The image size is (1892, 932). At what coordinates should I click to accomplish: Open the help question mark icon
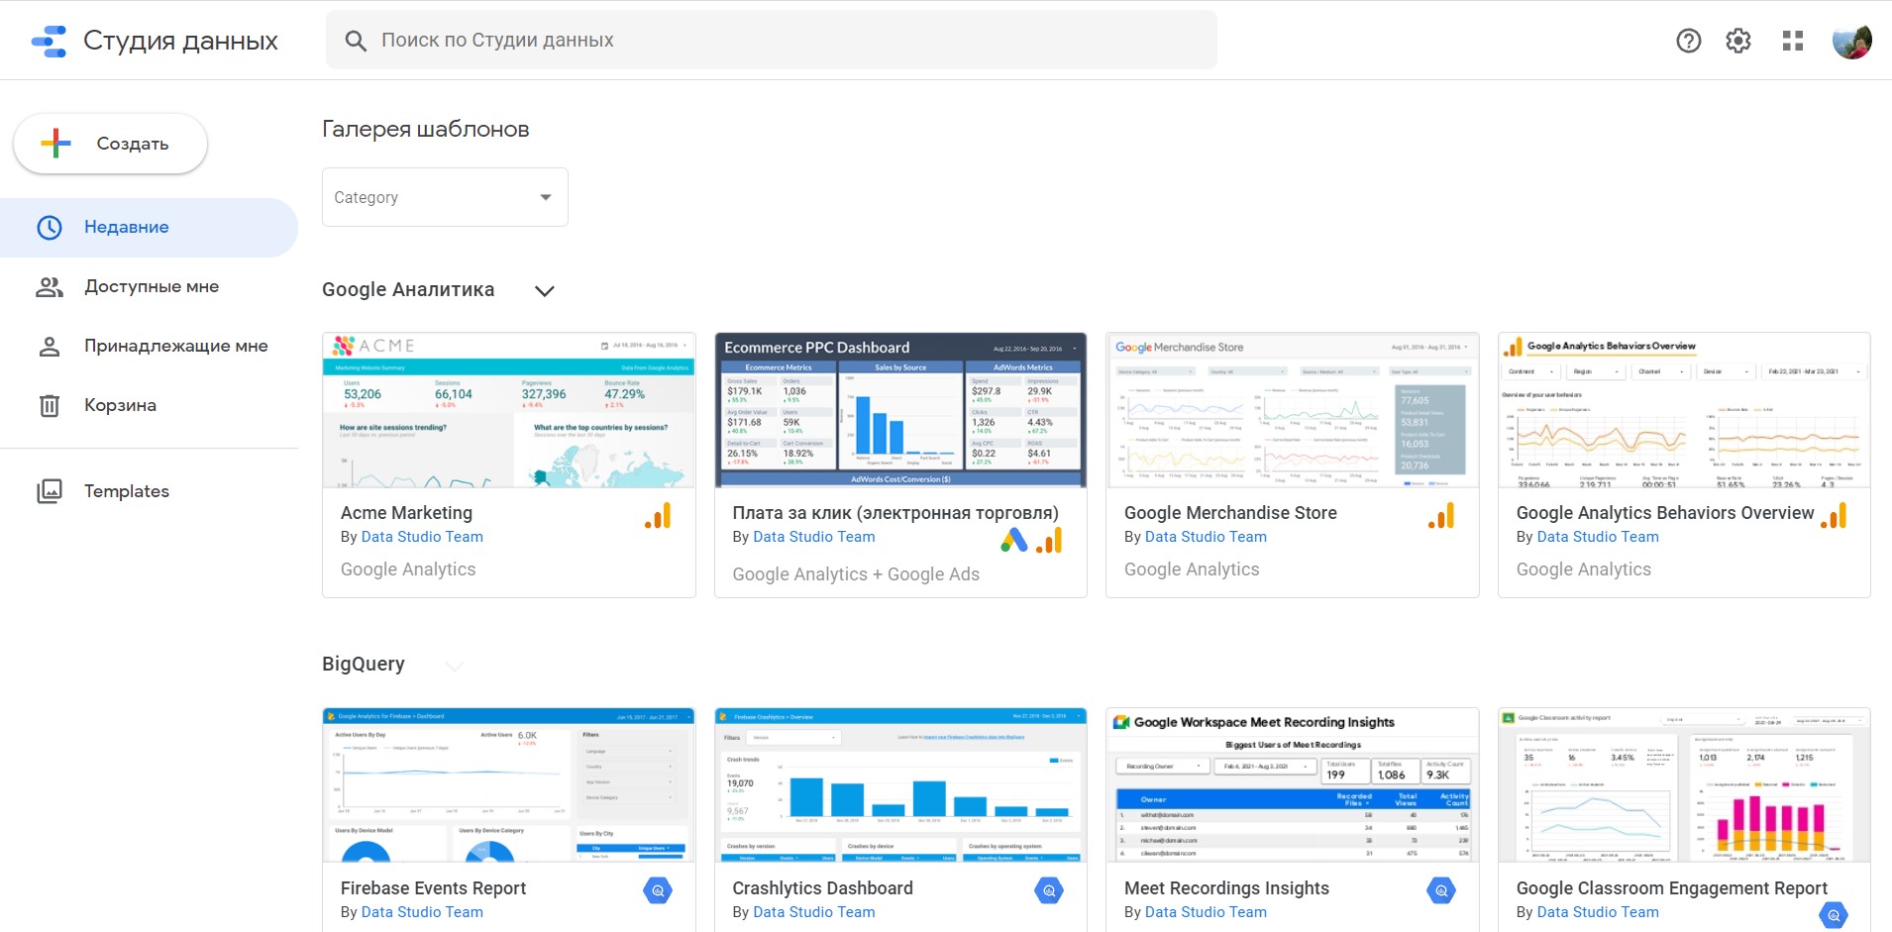[x=1688, y=41]
